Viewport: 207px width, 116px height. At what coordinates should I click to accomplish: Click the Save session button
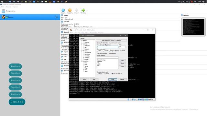(122, 63)
